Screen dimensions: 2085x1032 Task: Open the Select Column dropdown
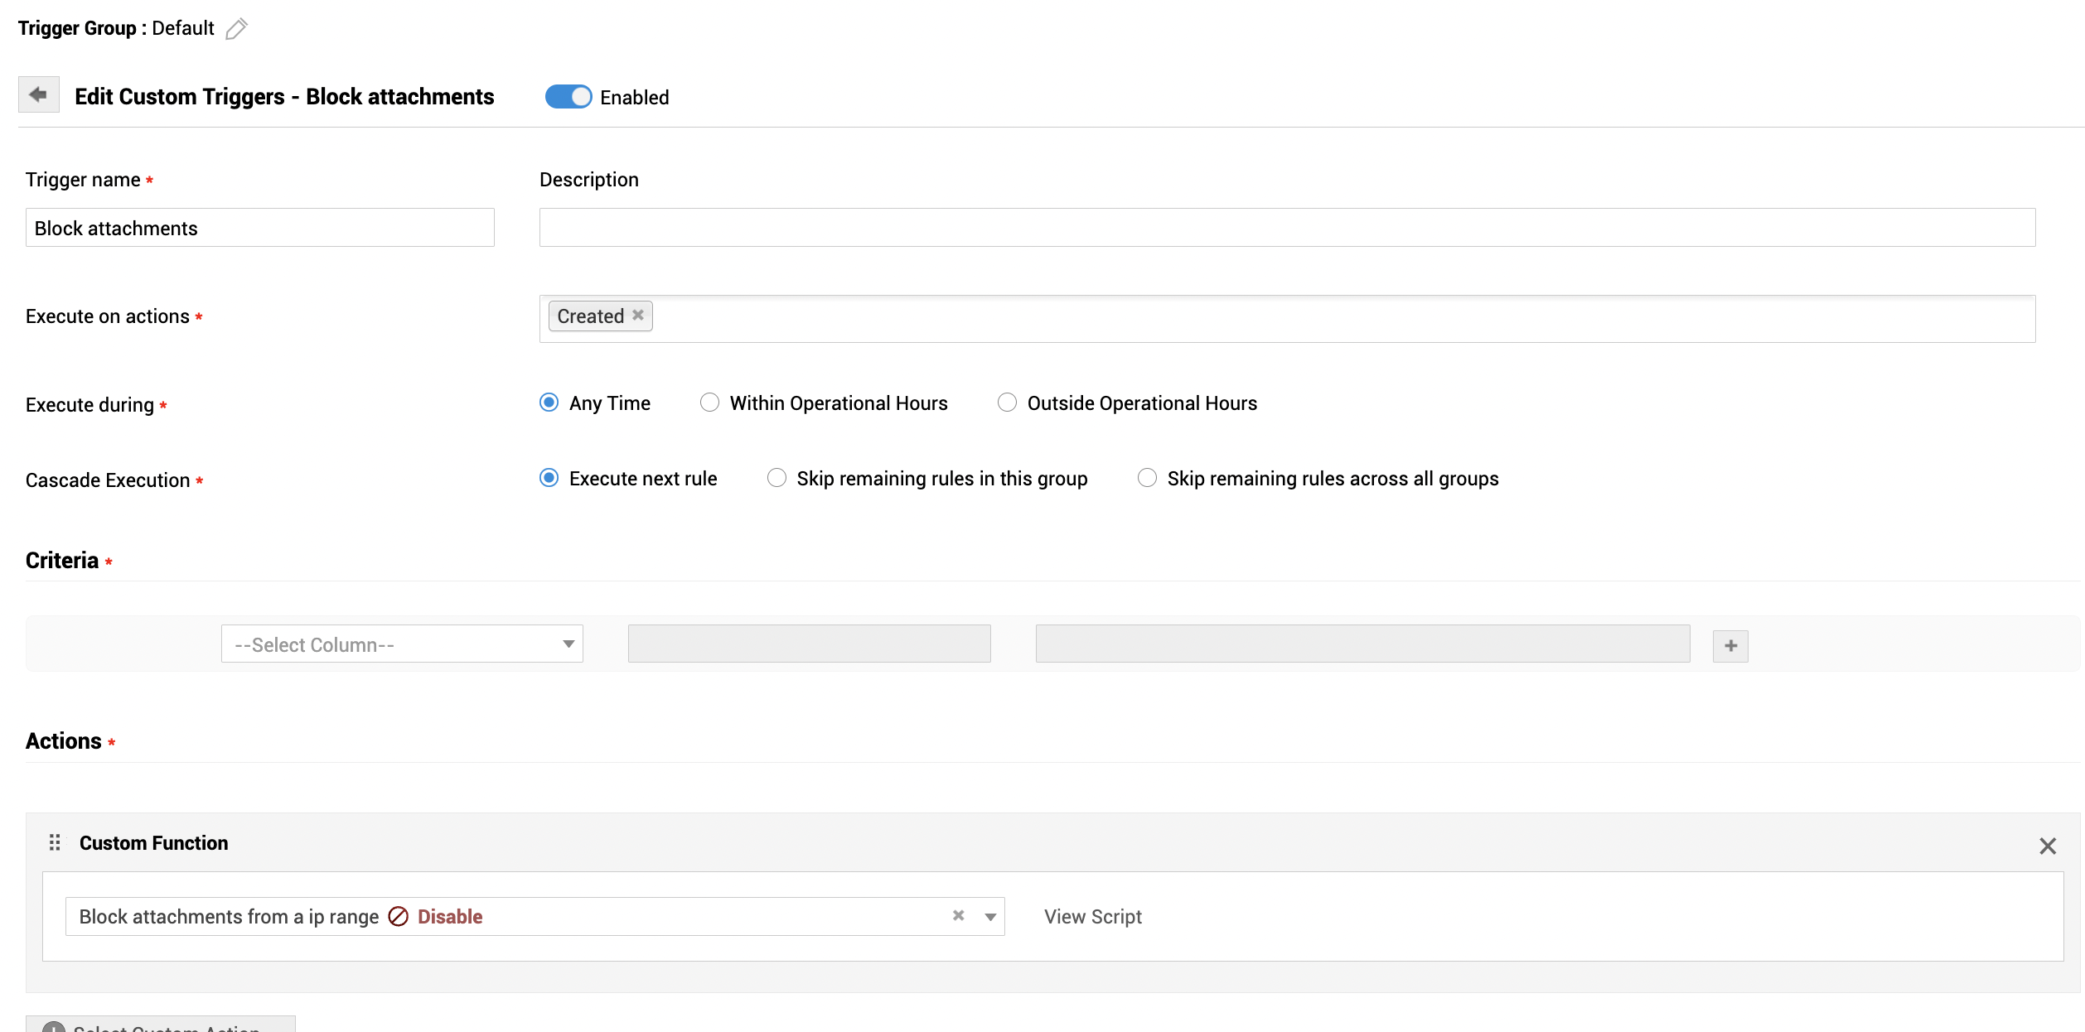[x=402, y=644]
